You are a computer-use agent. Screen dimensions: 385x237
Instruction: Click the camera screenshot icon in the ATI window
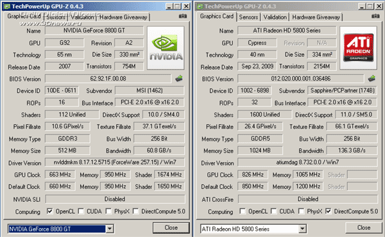[x=375, y=16]
